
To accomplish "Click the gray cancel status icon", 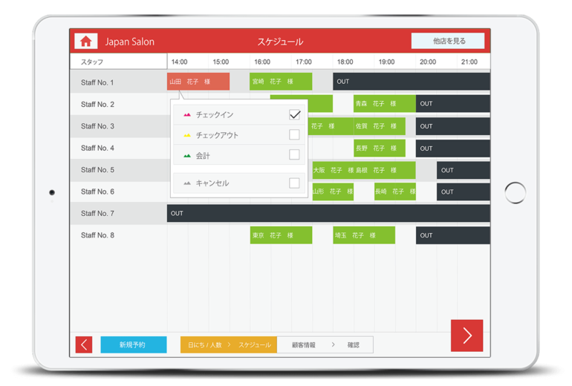I will pos(187,183).
